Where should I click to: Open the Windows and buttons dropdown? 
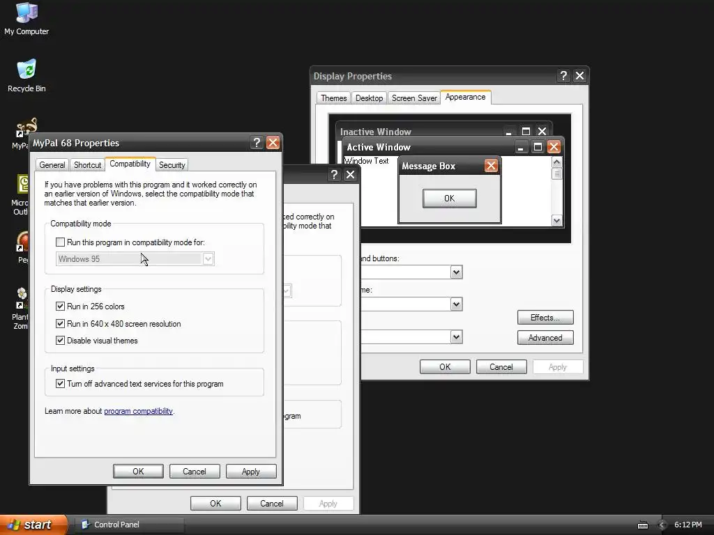pyautogui.click(x=456, y=272)
